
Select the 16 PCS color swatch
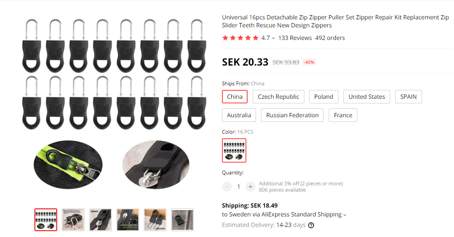point(234,150)
